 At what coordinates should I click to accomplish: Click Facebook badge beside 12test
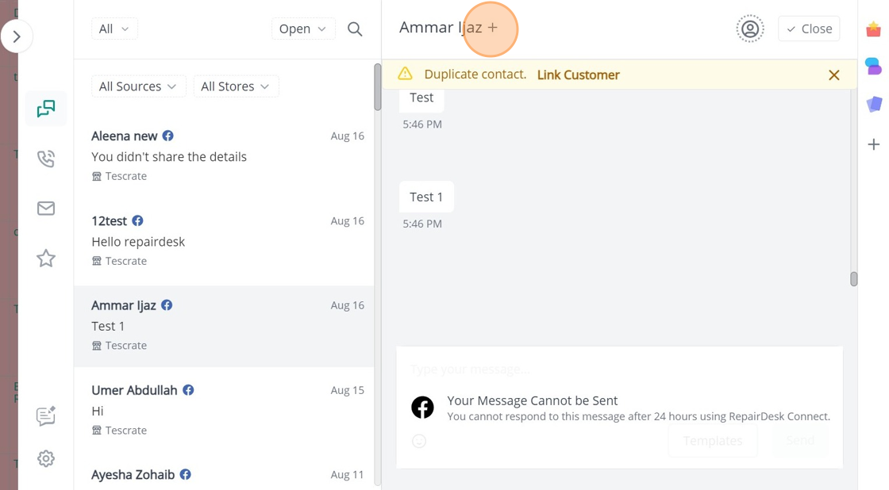137,220
